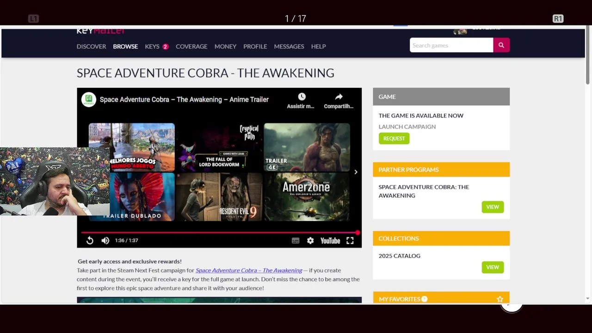Toggle subtitles with the captions icon

tap(296, 240)
